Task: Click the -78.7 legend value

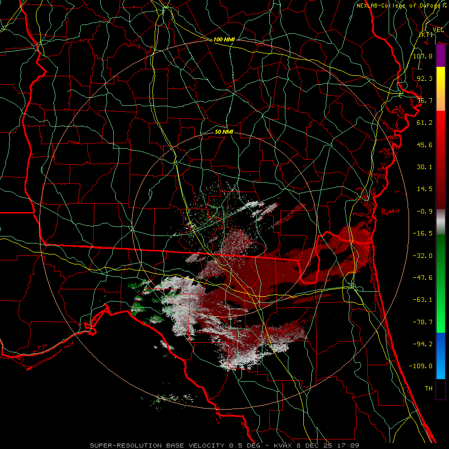Action: click(x=423, y=322)
